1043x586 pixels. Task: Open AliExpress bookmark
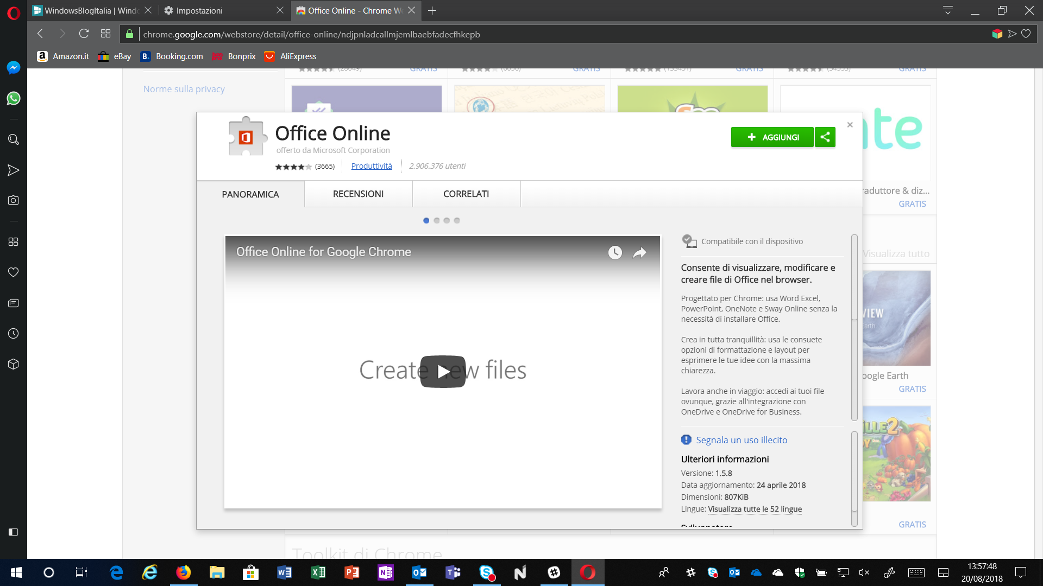(x=290, y=56)
